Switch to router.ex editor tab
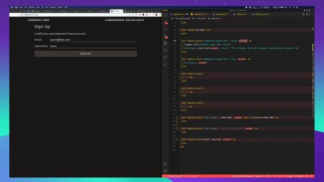324x182 pixels. (x=241, y=14)
